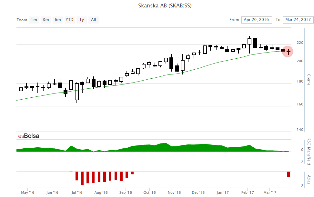Click the Nov '16 axis label

coord(174,192)
